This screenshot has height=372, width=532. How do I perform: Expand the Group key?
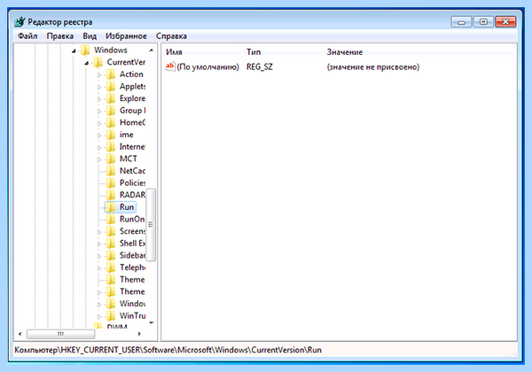[x=99, y=111]
